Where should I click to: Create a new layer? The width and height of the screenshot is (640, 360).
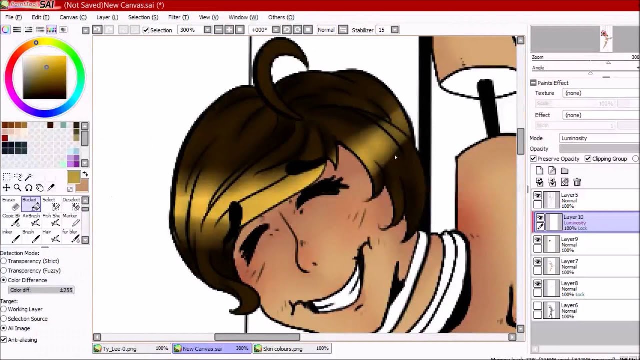point(539,170)
